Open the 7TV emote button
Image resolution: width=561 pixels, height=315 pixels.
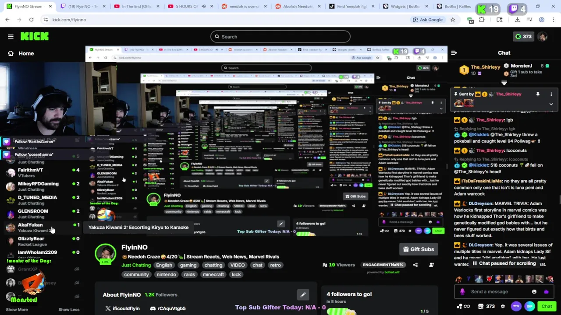point(517,306)
